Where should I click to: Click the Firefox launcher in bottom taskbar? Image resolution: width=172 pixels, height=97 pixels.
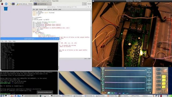point(12,96)
